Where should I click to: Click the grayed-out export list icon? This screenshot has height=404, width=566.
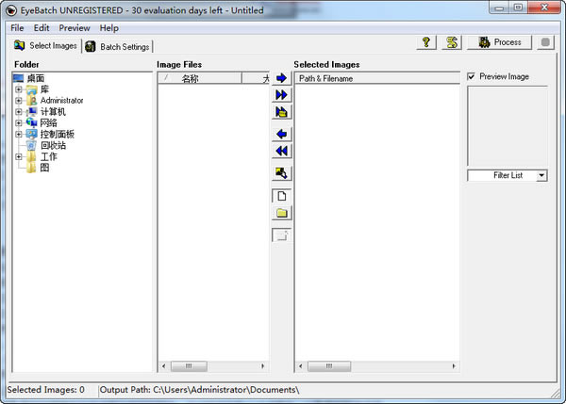[x=281, y=235]
